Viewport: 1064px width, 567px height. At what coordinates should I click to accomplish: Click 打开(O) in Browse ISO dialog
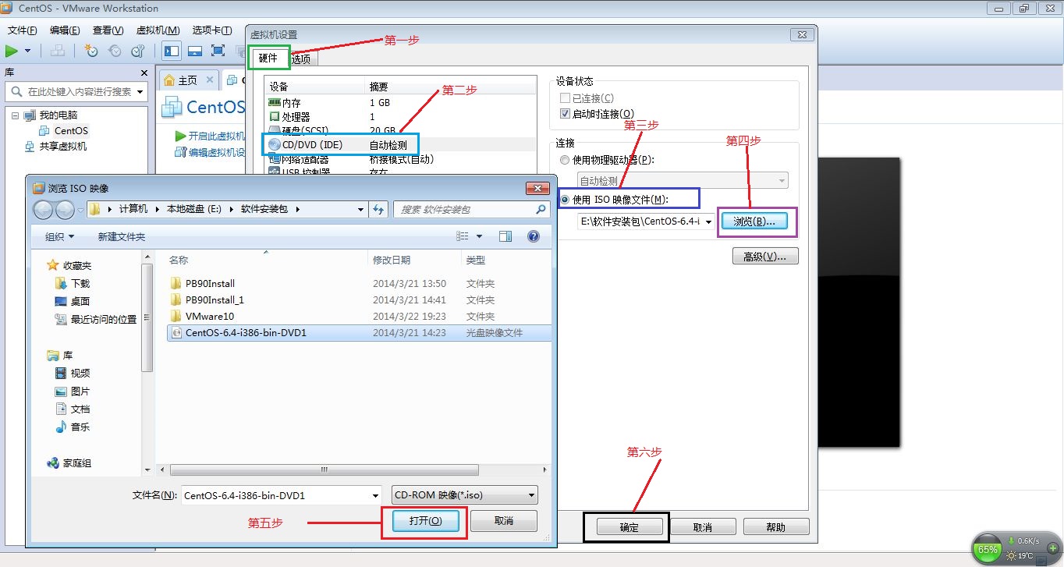pos(425,521)
